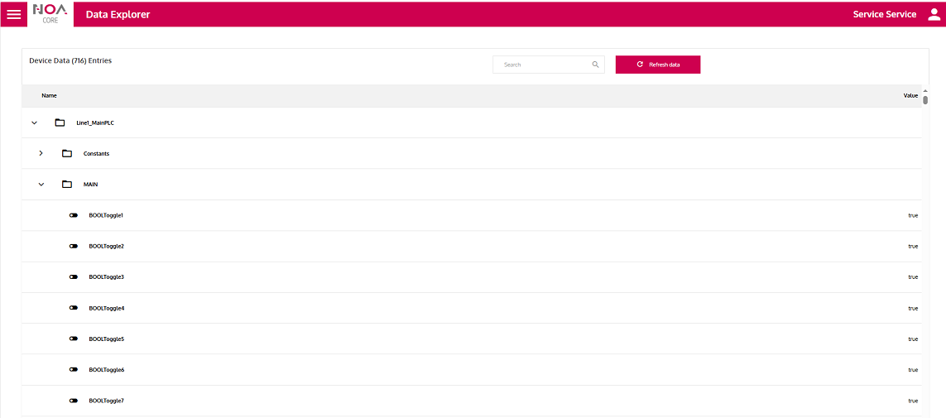The image size is (946, 418).
Task: Click the true value of BOOLToggle7
Action: (x=914, y=401)
